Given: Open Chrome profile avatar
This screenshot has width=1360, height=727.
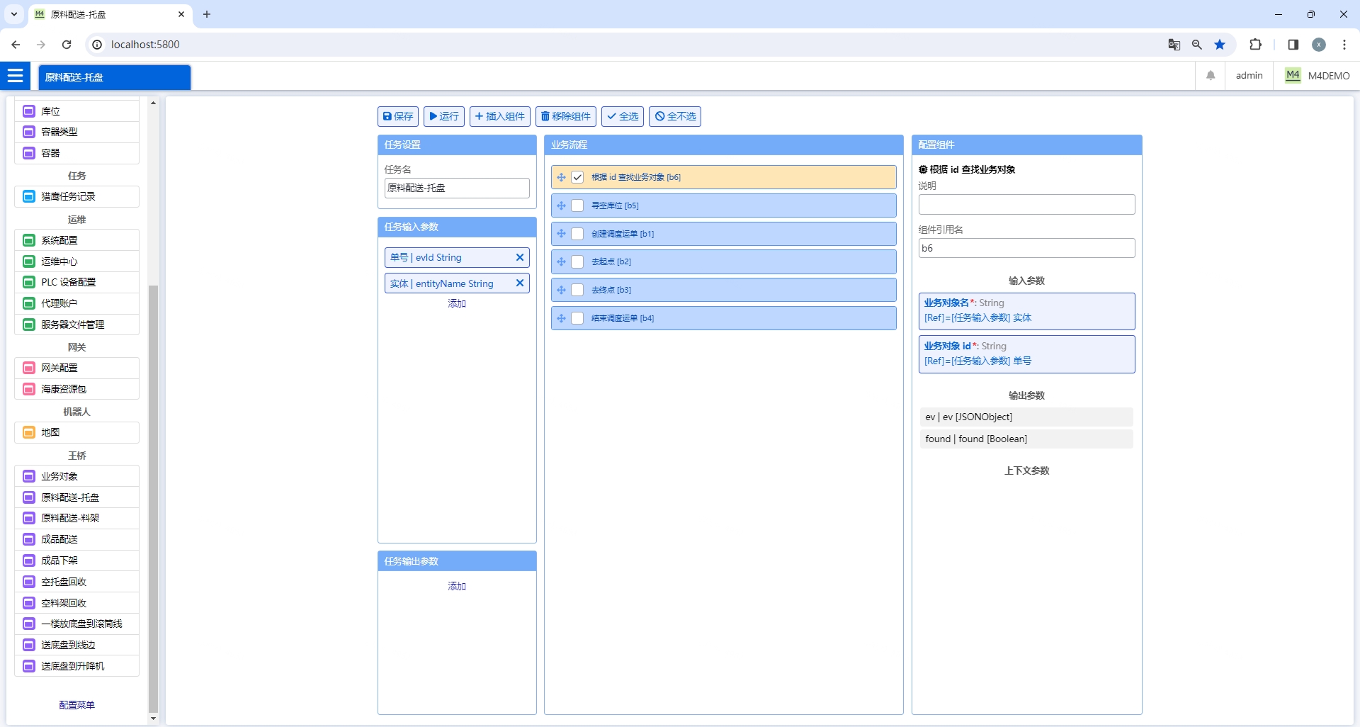Looking at the screenshot, I should 1319,45.
